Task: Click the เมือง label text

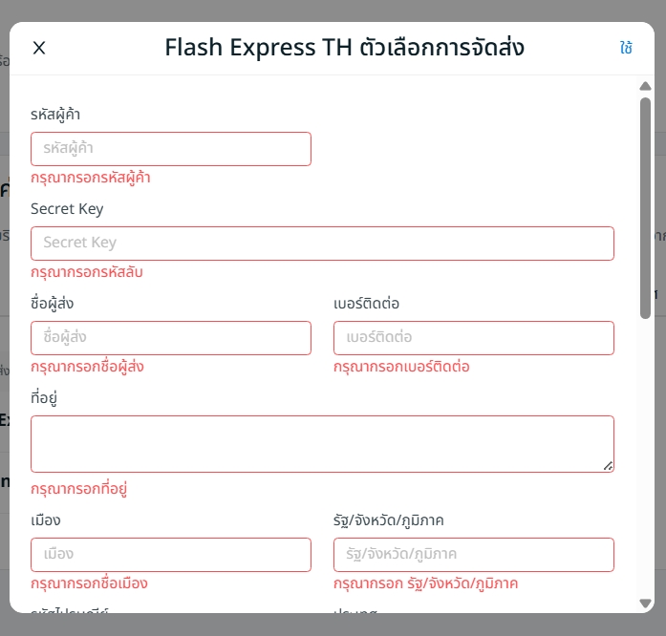Action: coord(46,520)
